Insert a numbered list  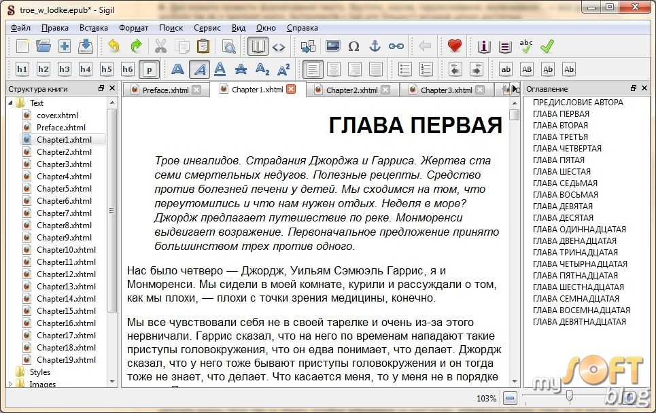coord(426,69)
